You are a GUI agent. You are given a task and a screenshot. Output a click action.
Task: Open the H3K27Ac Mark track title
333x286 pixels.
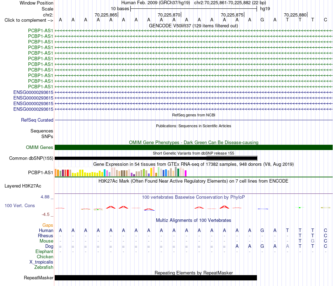(193, 181)
